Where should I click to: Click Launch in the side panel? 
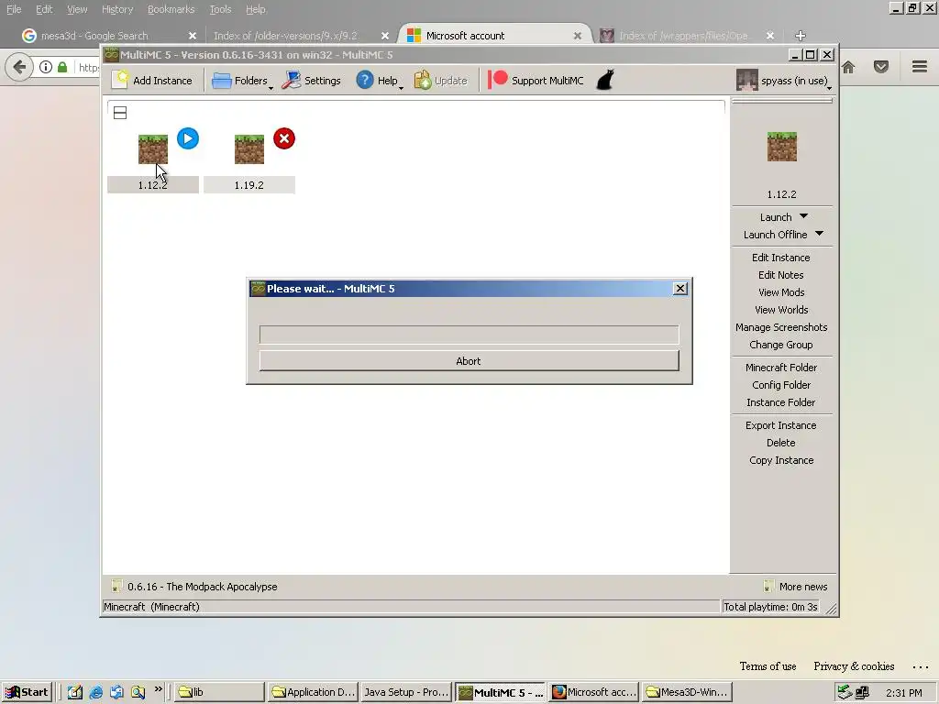776,217
